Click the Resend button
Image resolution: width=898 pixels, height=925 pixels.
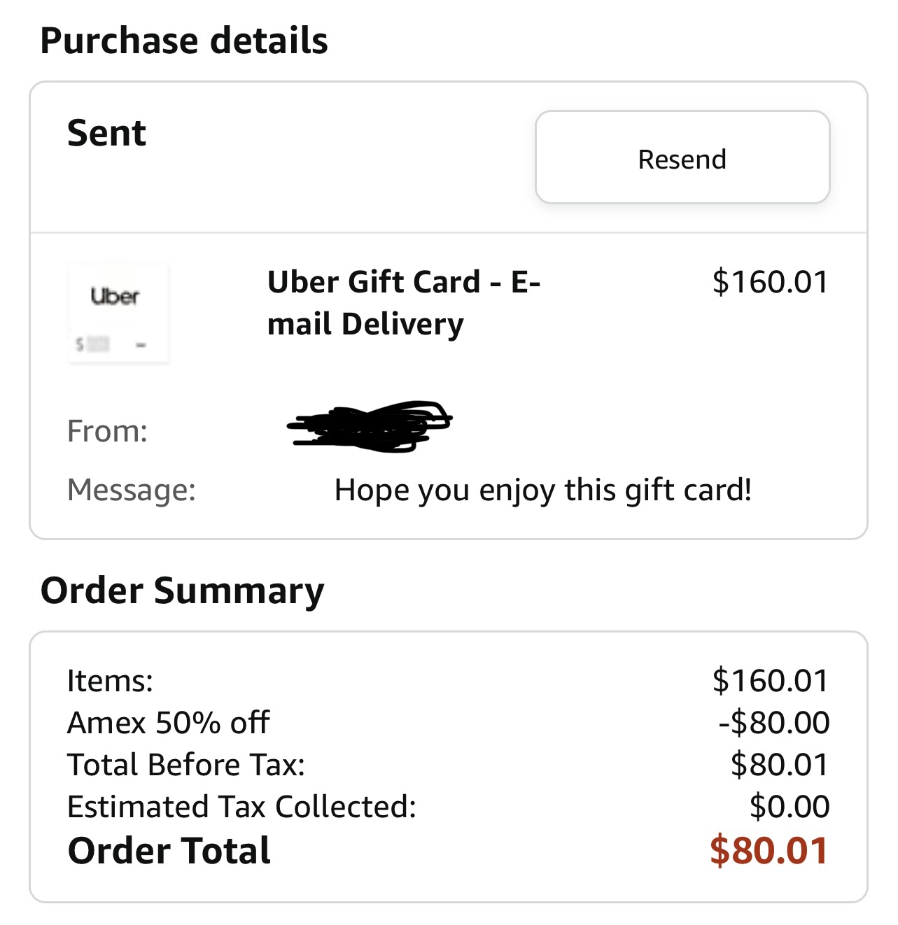682,158
